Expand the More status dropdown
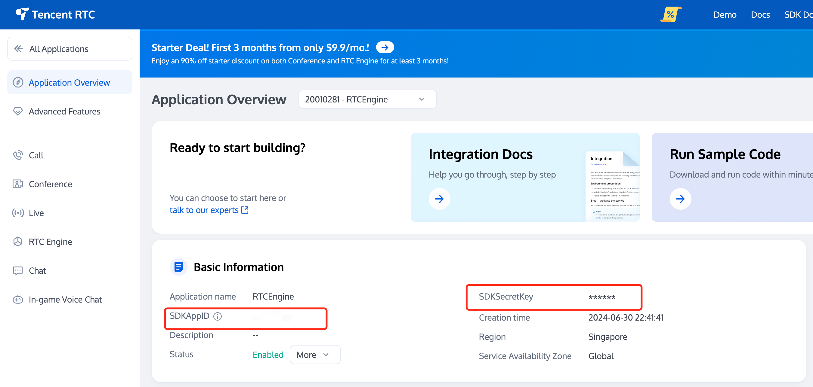The height and width of the screenshot is (387, 813). tap(315, 355)
